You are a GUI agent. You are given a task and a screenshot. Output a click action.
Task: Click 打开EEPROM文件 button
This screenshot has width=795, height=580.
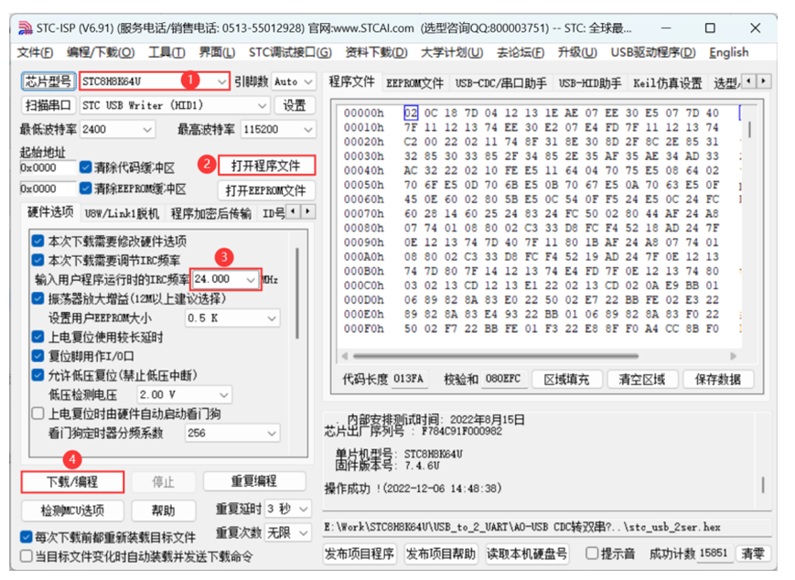pyautogui.click(x=266, y=190)
